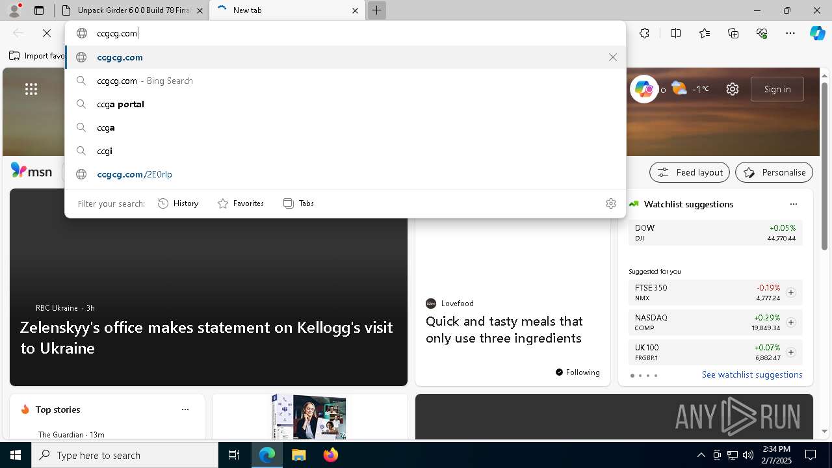Choose ccgcg.com Bing Search suggestion

pyautogui.click(x=345, y=81)
